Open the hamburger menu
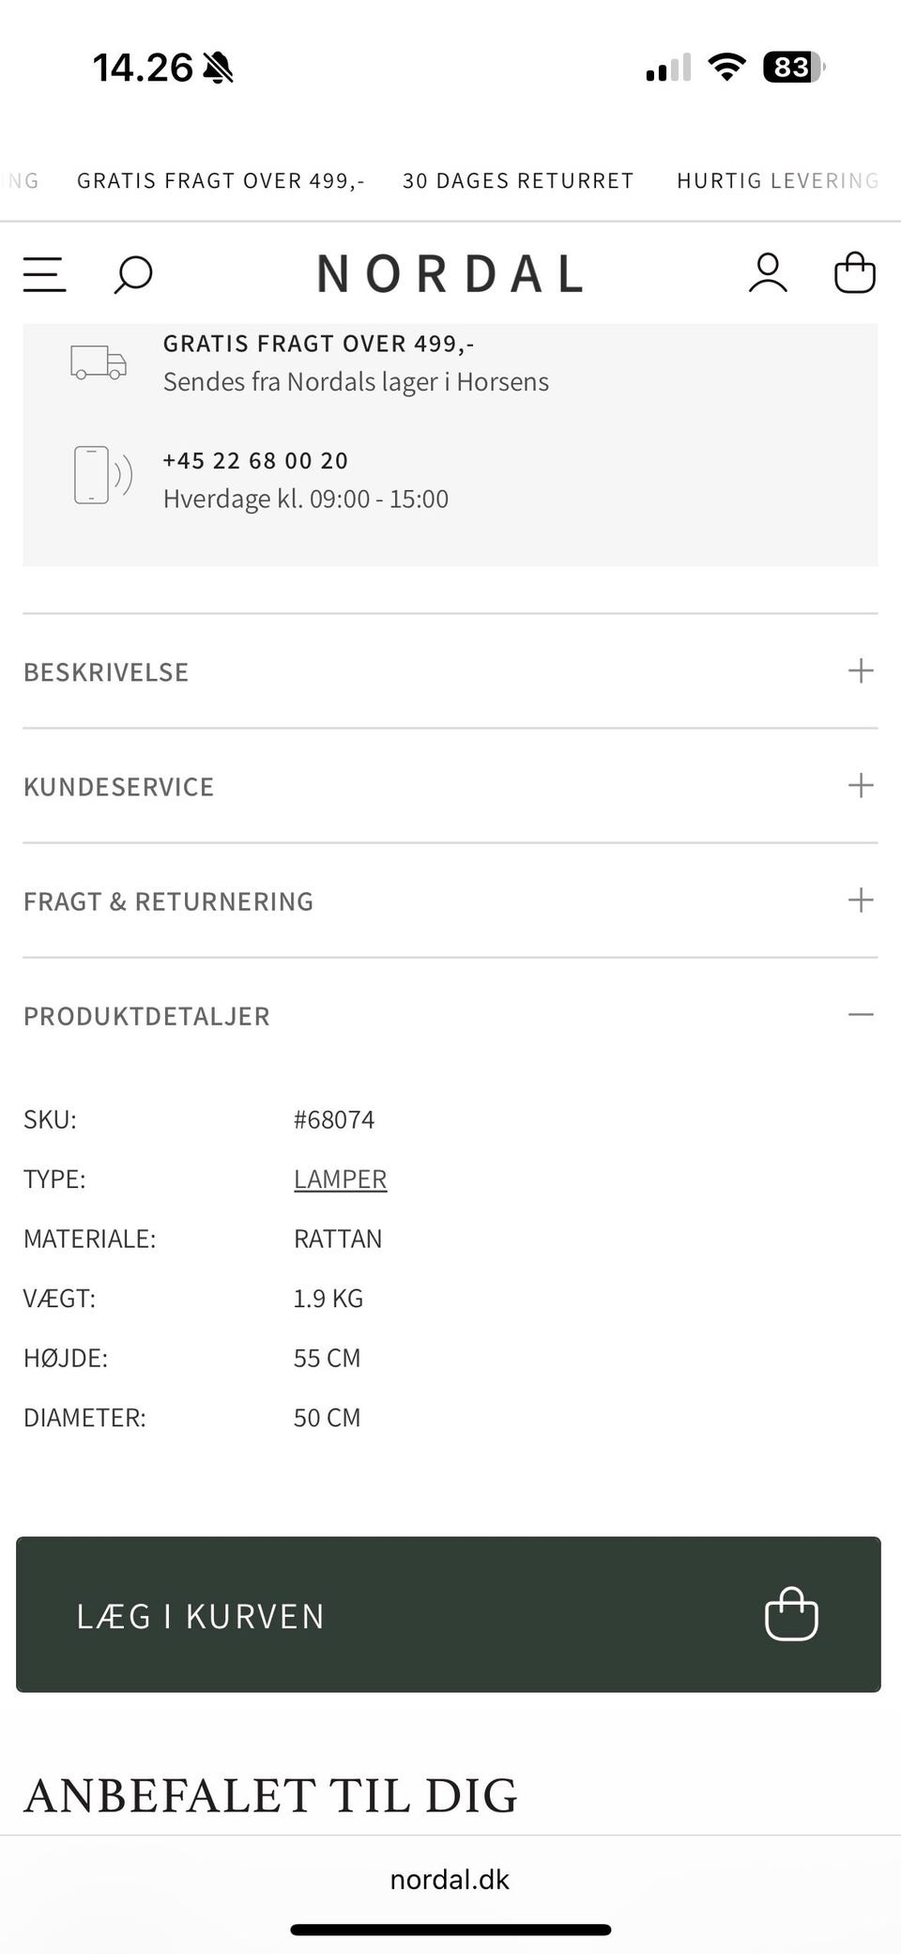Viewport: 901px width, 1954px height. click(44, 274)
